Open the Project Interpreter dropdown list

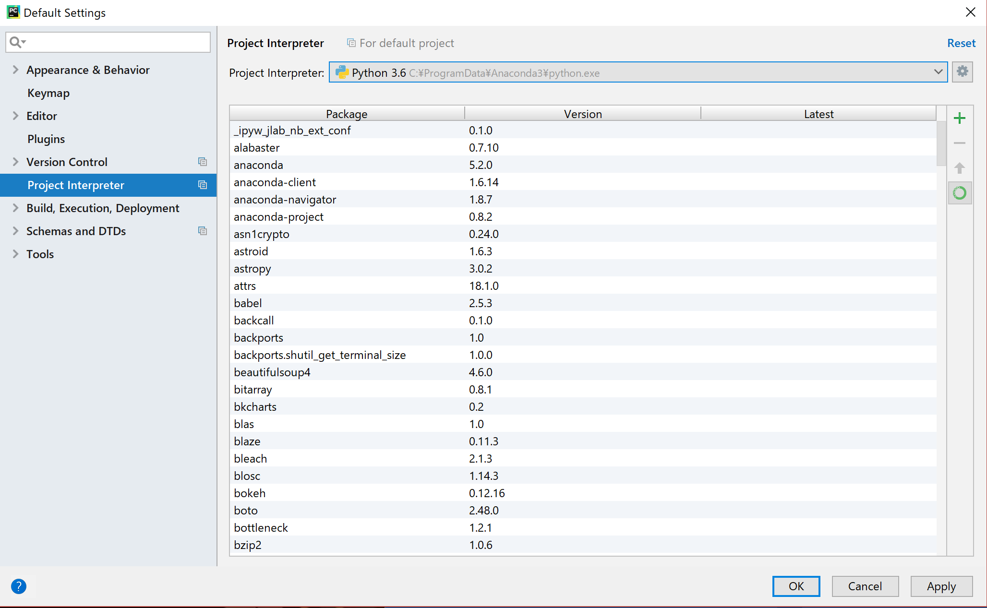click(x=939, y=72)
